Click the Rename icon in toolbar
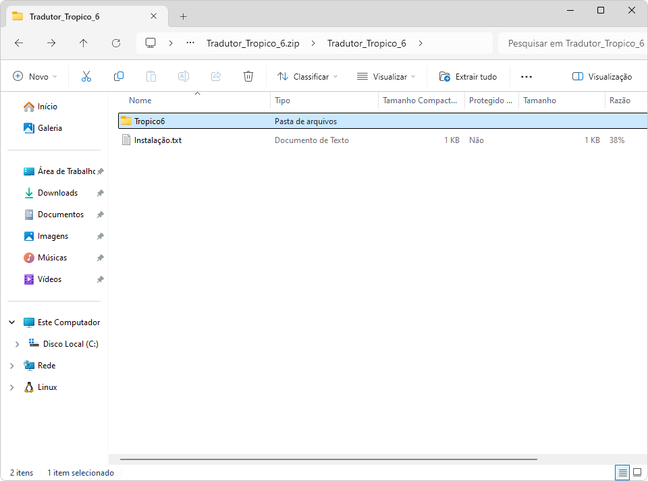The width and height of the screenshot is (648, 481). click(x=184, y=76)
